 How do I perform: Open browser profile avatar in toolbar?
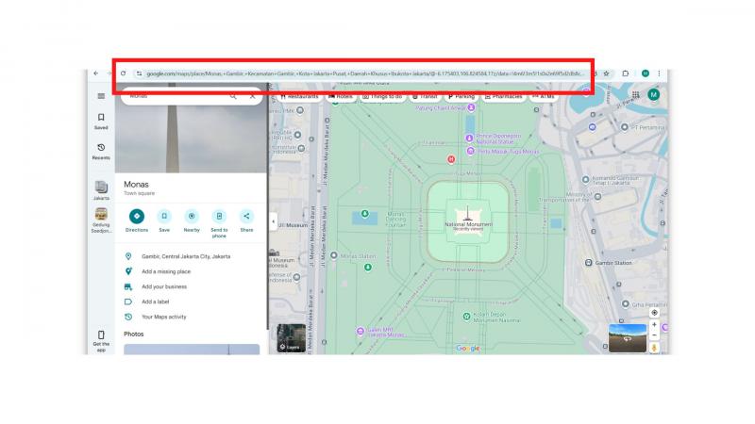click(x=646, y=73)
